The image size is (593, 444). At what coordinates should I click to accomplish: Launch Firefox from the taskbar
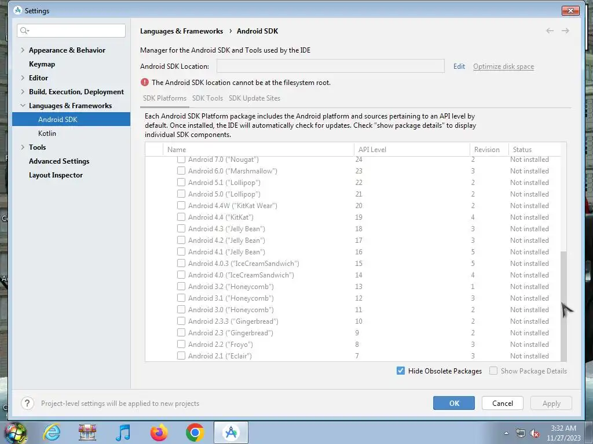click(159, 432)
